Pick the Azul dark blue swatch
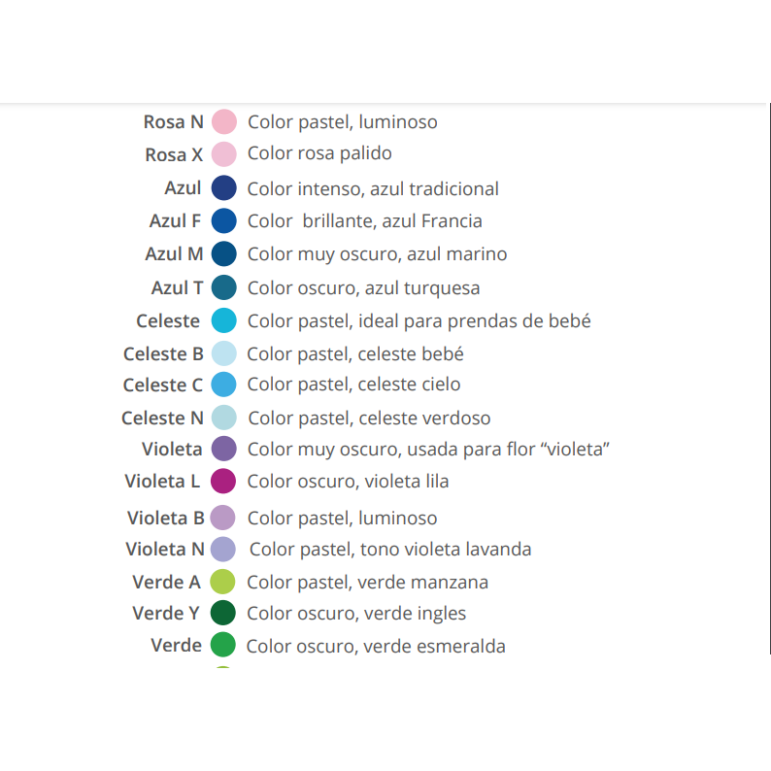Viewport: 771px width, 771px height. (224, 188)
